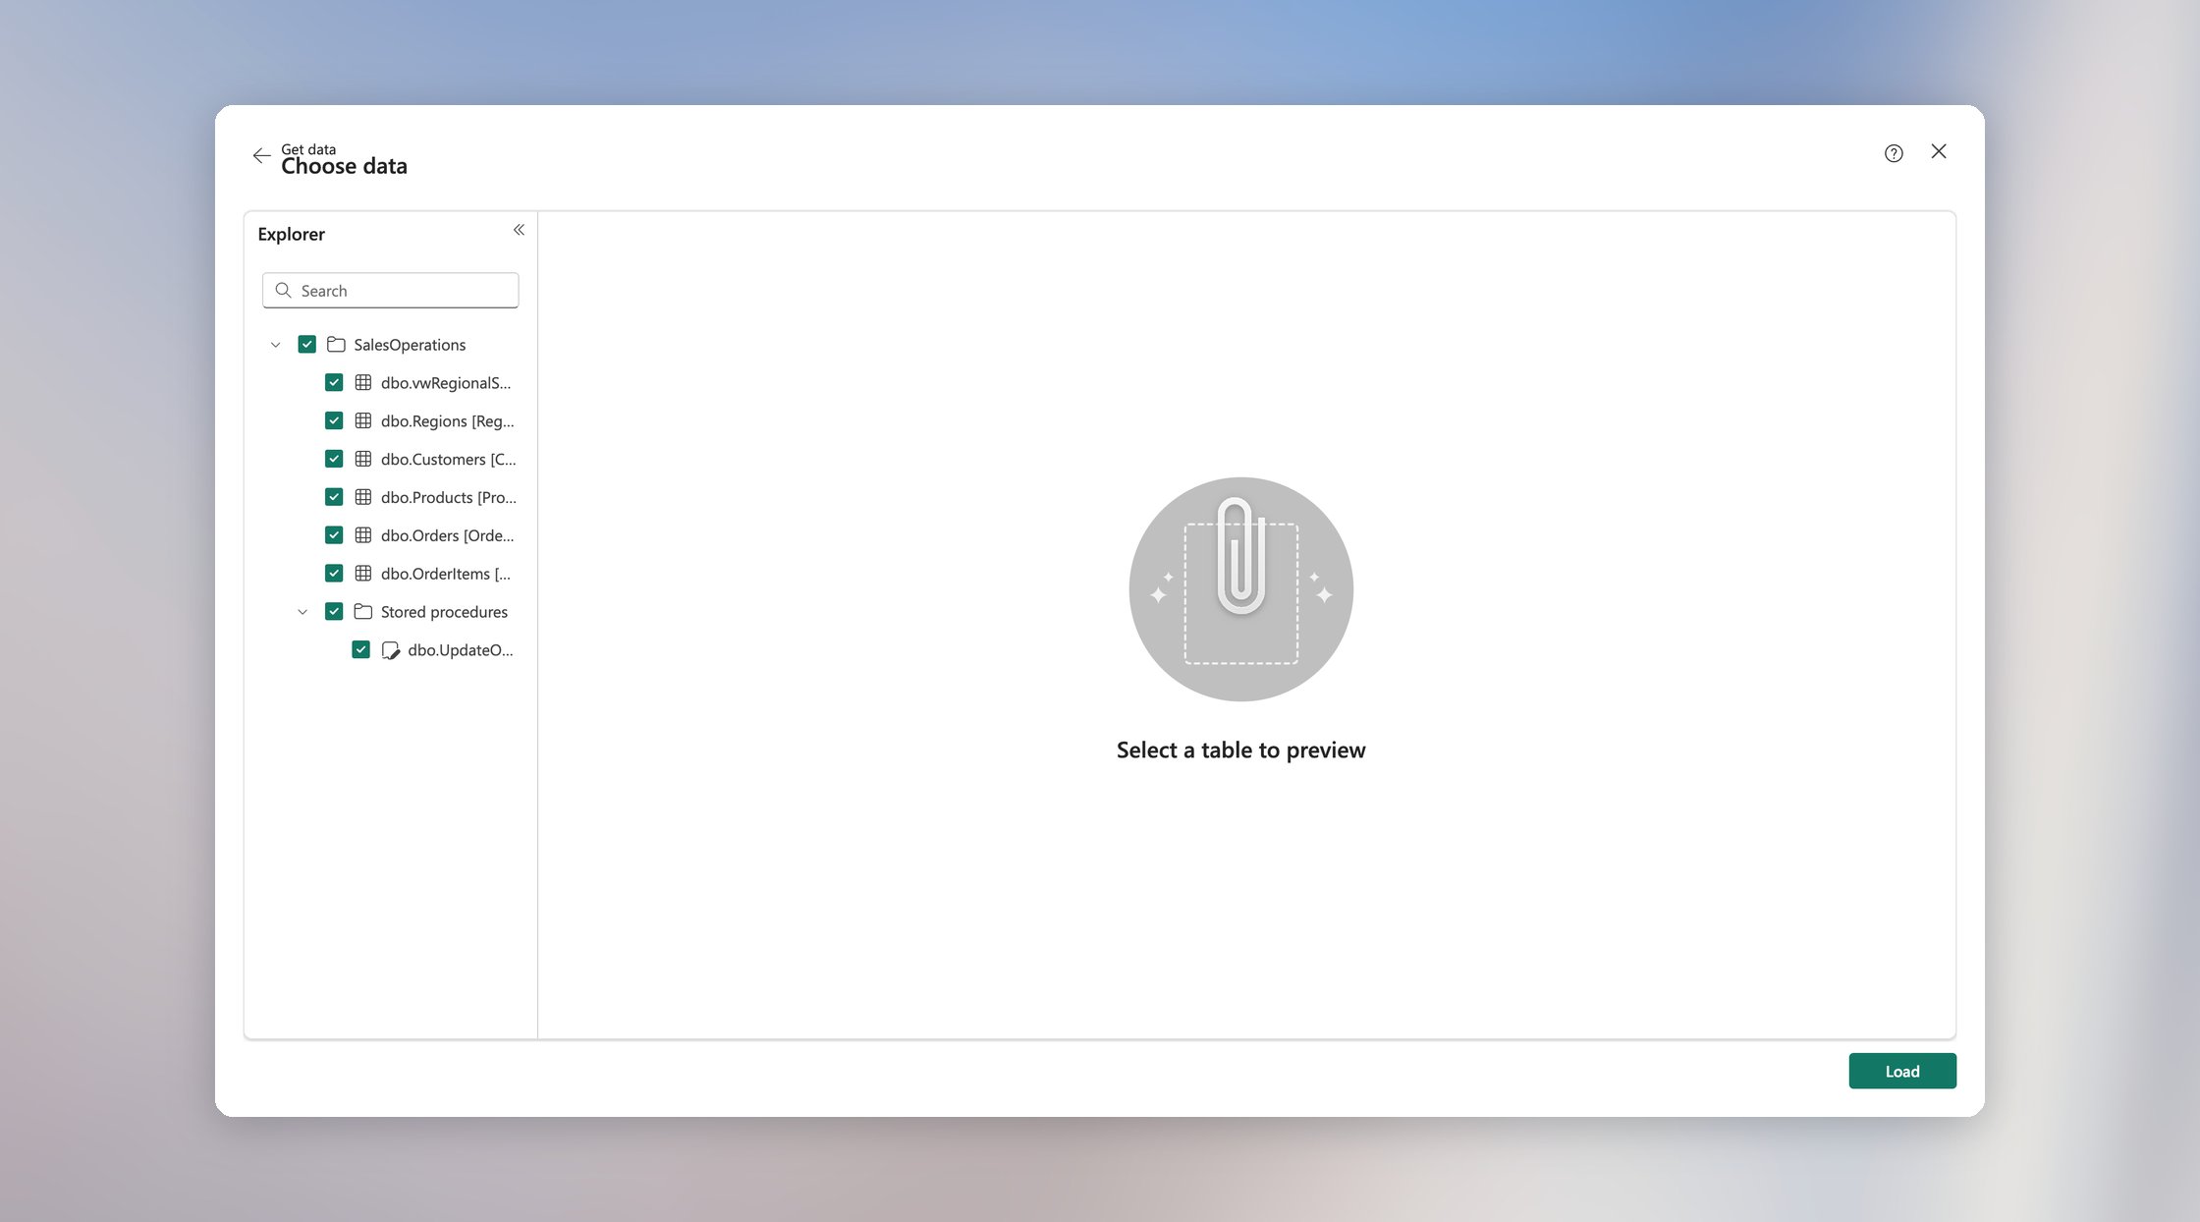Collapse the Explorer pane with double chevron
This screenshot has height=1222, width=2200.
(x=519, y=230)
